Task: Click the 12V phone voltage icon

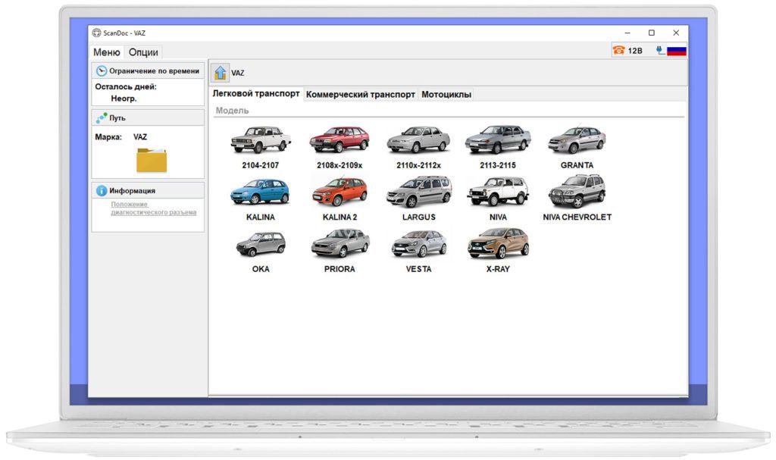Action: click(x=619, y=51)
